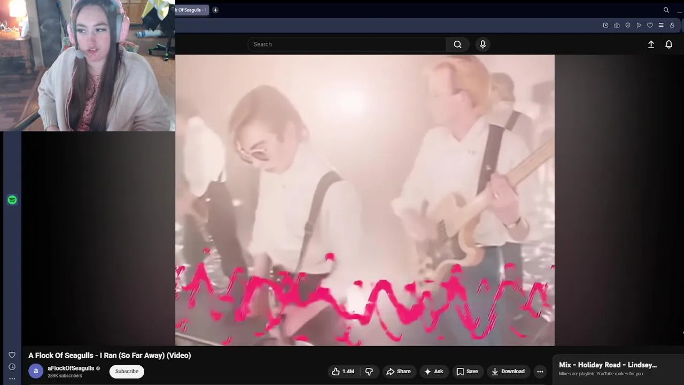Viewport: 684px width, 385px height.
Task: Like the video with thumbs up 1.4M
Action: pos(343,372)
